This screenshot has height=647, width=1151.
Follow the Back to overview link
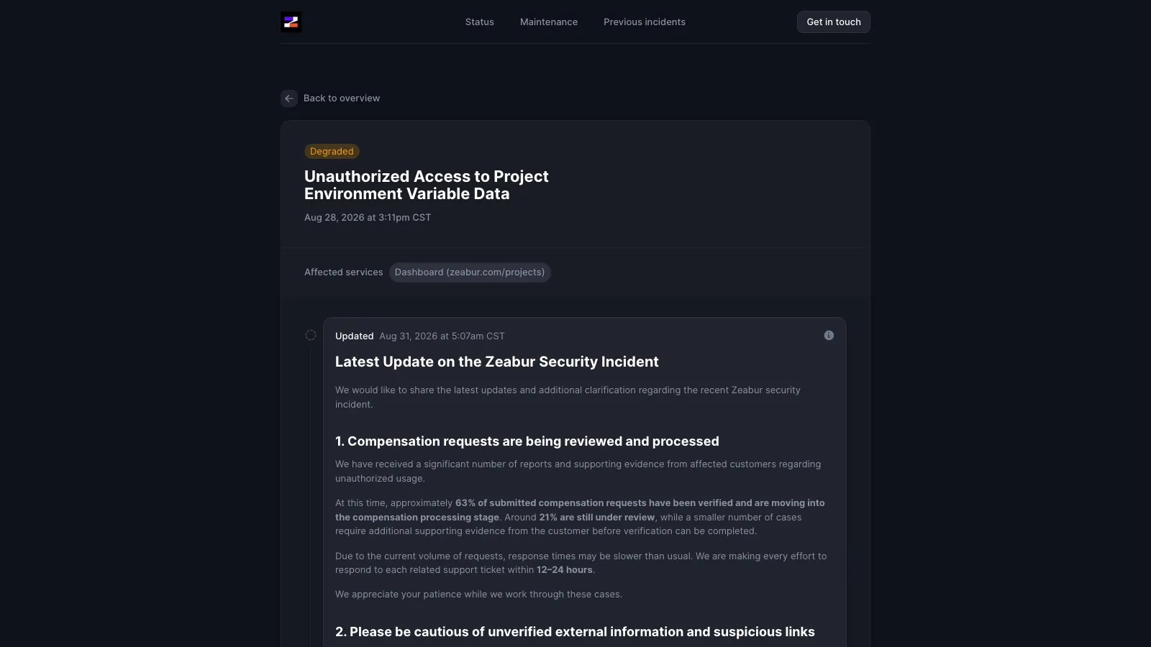(342, 98)
